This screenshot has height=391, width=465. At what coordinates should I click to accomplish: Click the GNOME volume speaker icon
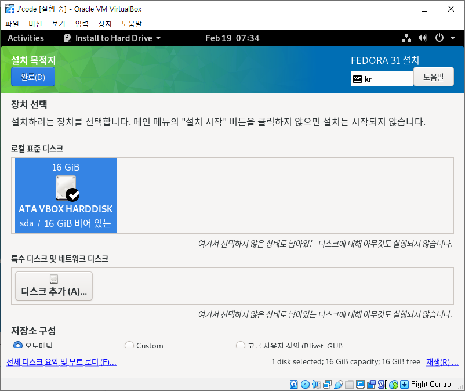(x=423, y=38)
